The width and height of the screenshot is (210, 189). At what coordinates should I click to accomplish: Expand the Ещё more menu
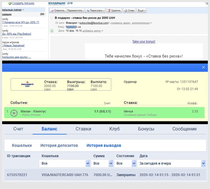(x=142, y=10)
